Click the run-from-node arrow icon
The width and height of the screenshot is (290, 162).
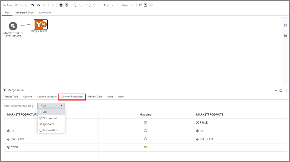(33, 5)
